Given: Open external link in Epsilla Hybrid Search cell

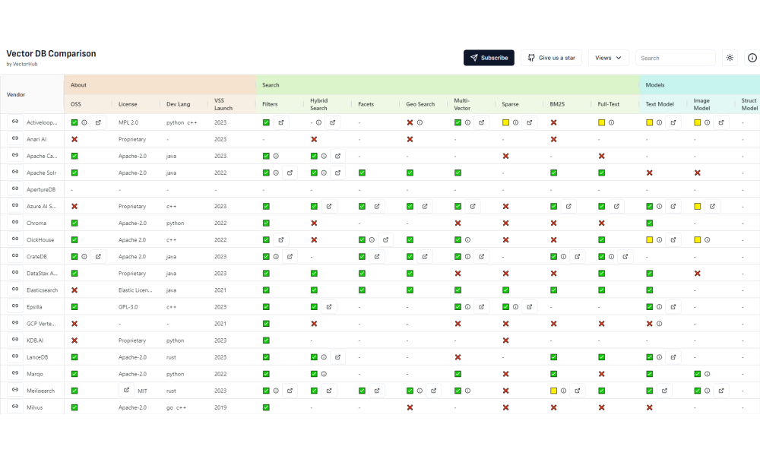Looking at the screenshot, I should click(328, 307).
